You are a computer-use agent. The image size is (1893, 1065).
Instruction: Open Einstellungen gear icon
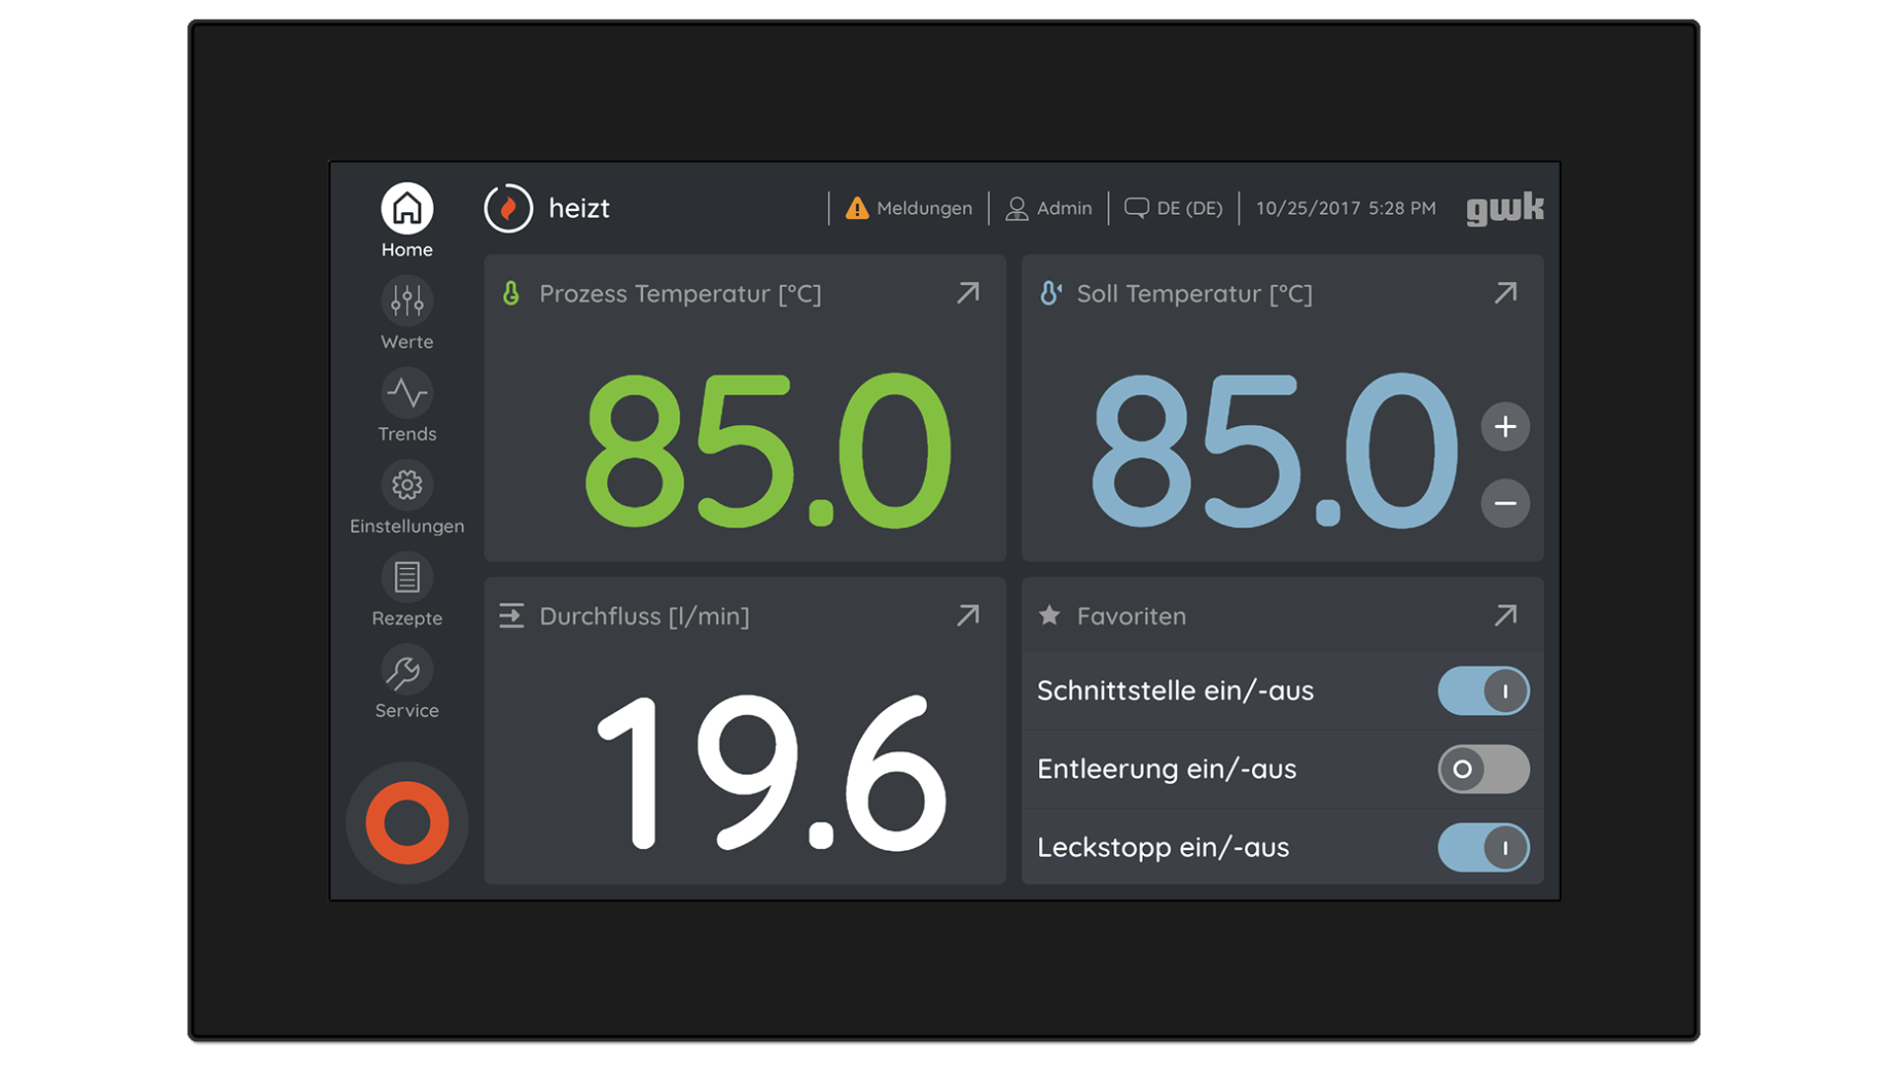406,485
